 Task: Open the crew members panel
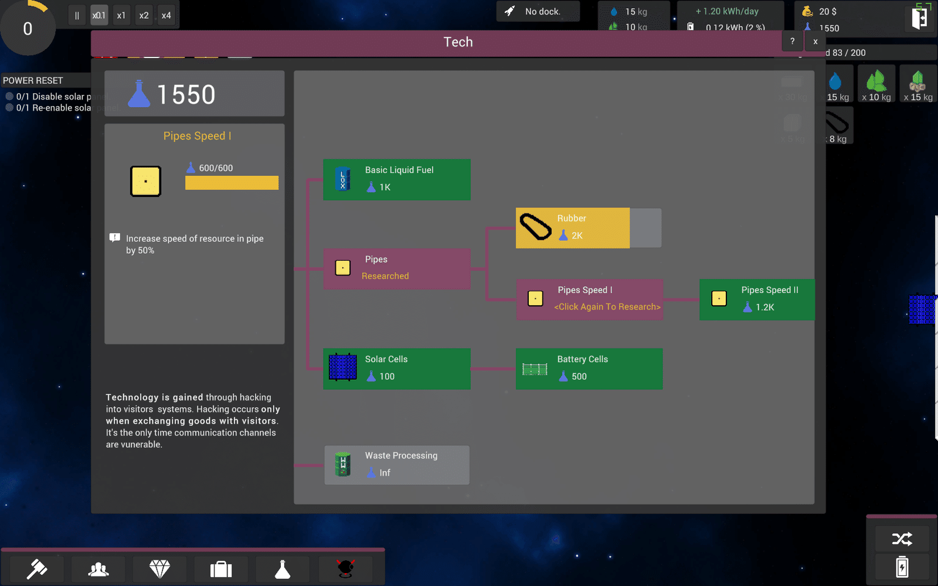coord(98,568)
